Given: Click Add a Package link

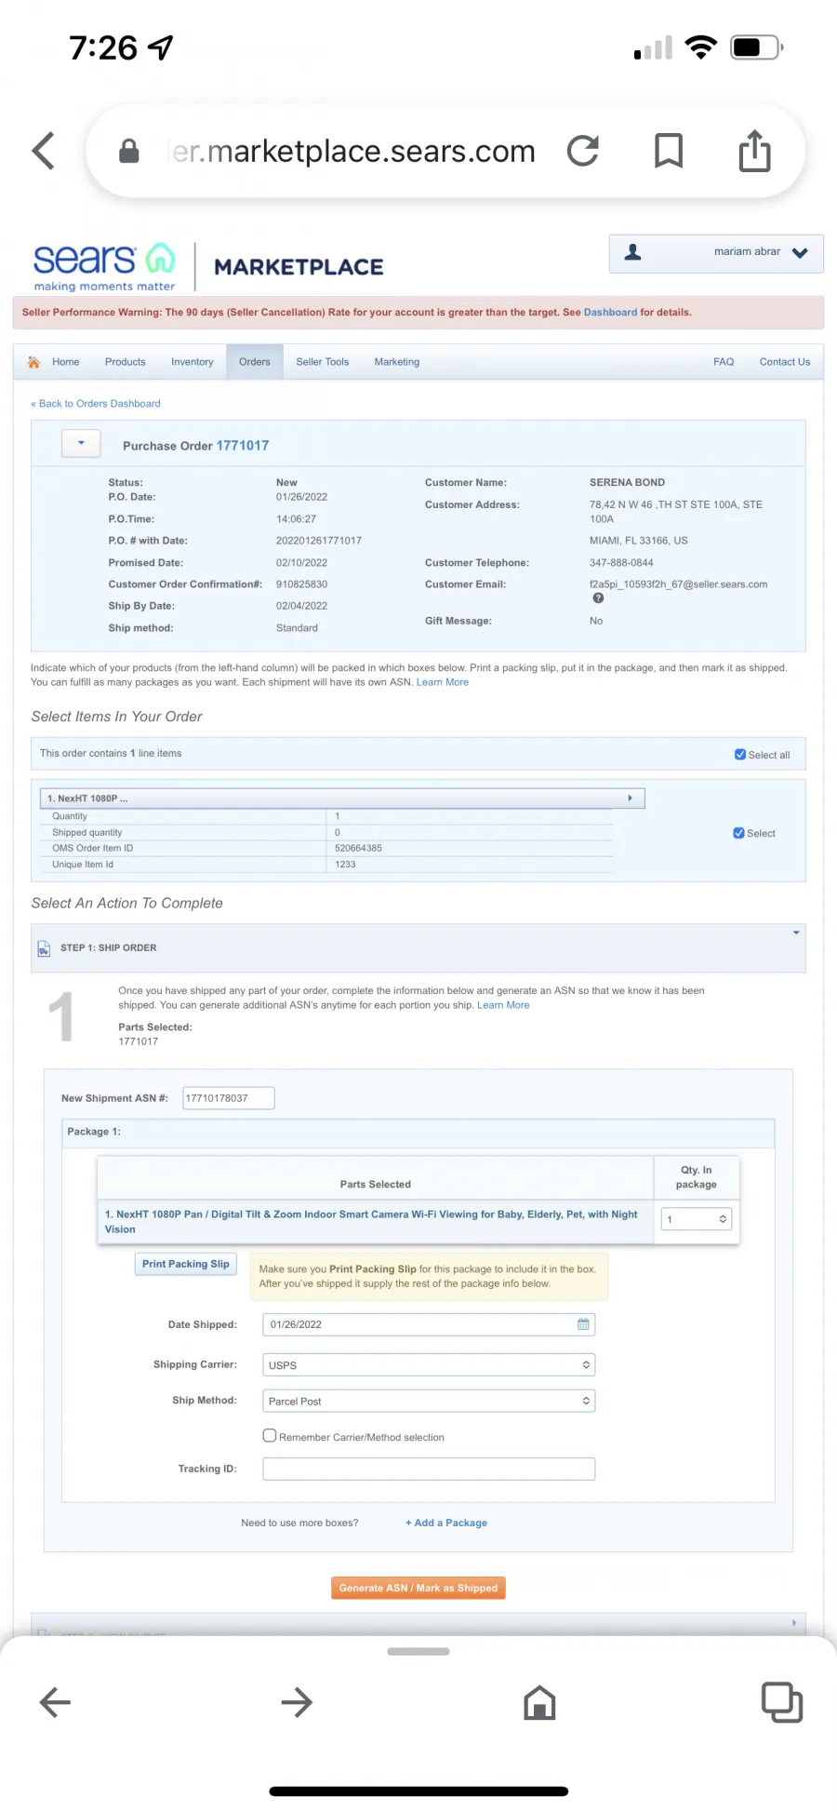Looking at the screenshot, I should 446,1523.
